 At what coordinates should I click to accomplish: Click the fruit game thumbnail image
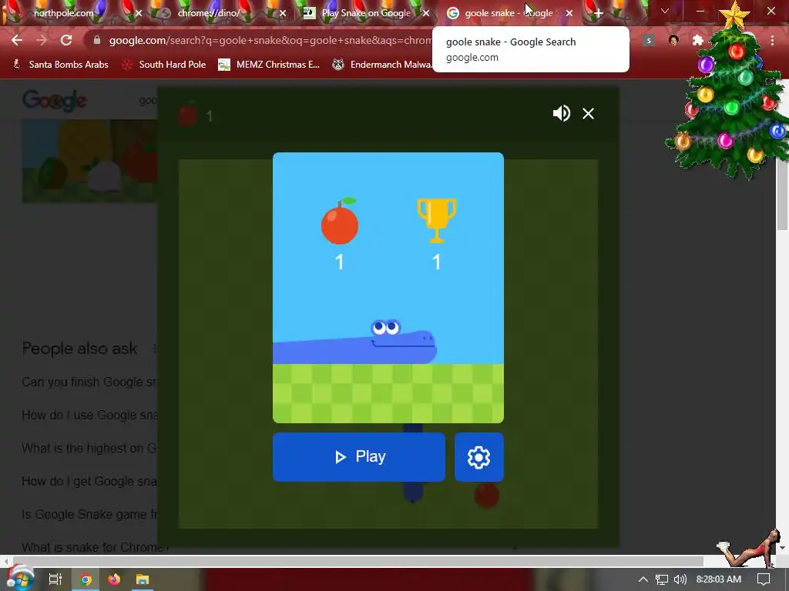coord(89,161)
